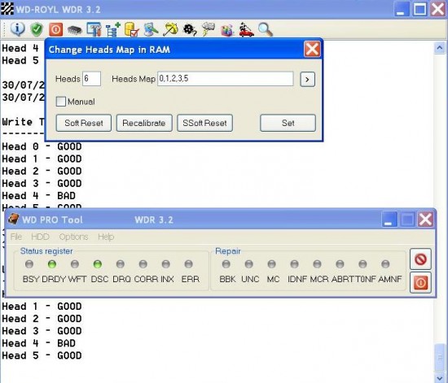Click the CORR status indicator

pos(143,264)
